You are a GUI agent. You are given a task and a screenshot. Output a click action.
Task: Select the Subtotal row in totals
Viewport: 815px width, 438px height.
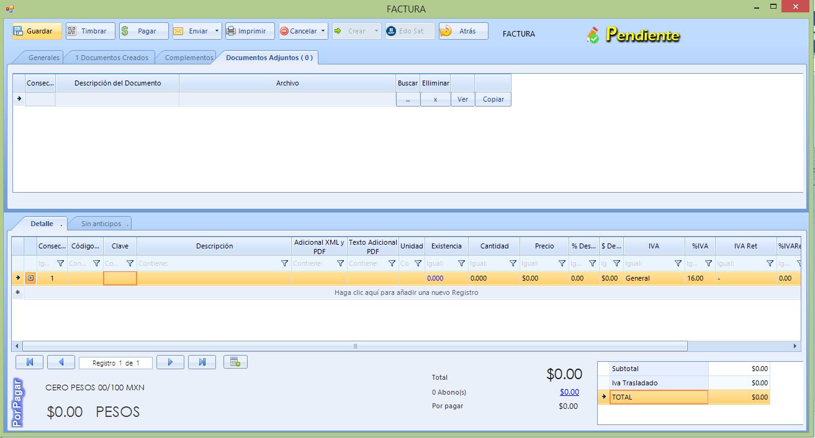tap(684, 369)
